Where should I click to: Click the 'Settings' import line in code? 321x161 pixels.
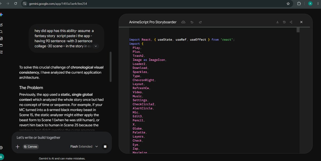[x=140, y=100]
